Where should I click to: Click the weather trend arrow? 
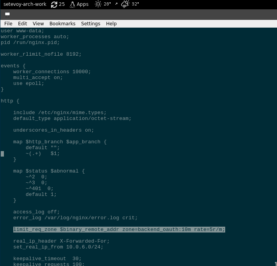pyautogui.click(x=116, y=4)
